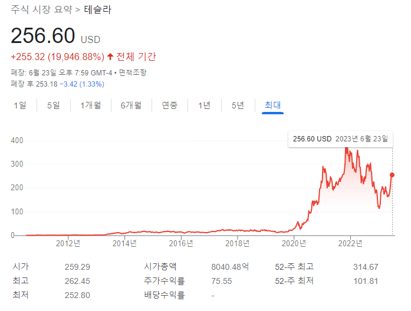This screenshot has width=411, height=311.
Task: Click the 256.60 price heading
Action: 43,35
